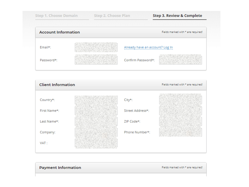Click required-fields note in Client Information header

coord(182,85)
